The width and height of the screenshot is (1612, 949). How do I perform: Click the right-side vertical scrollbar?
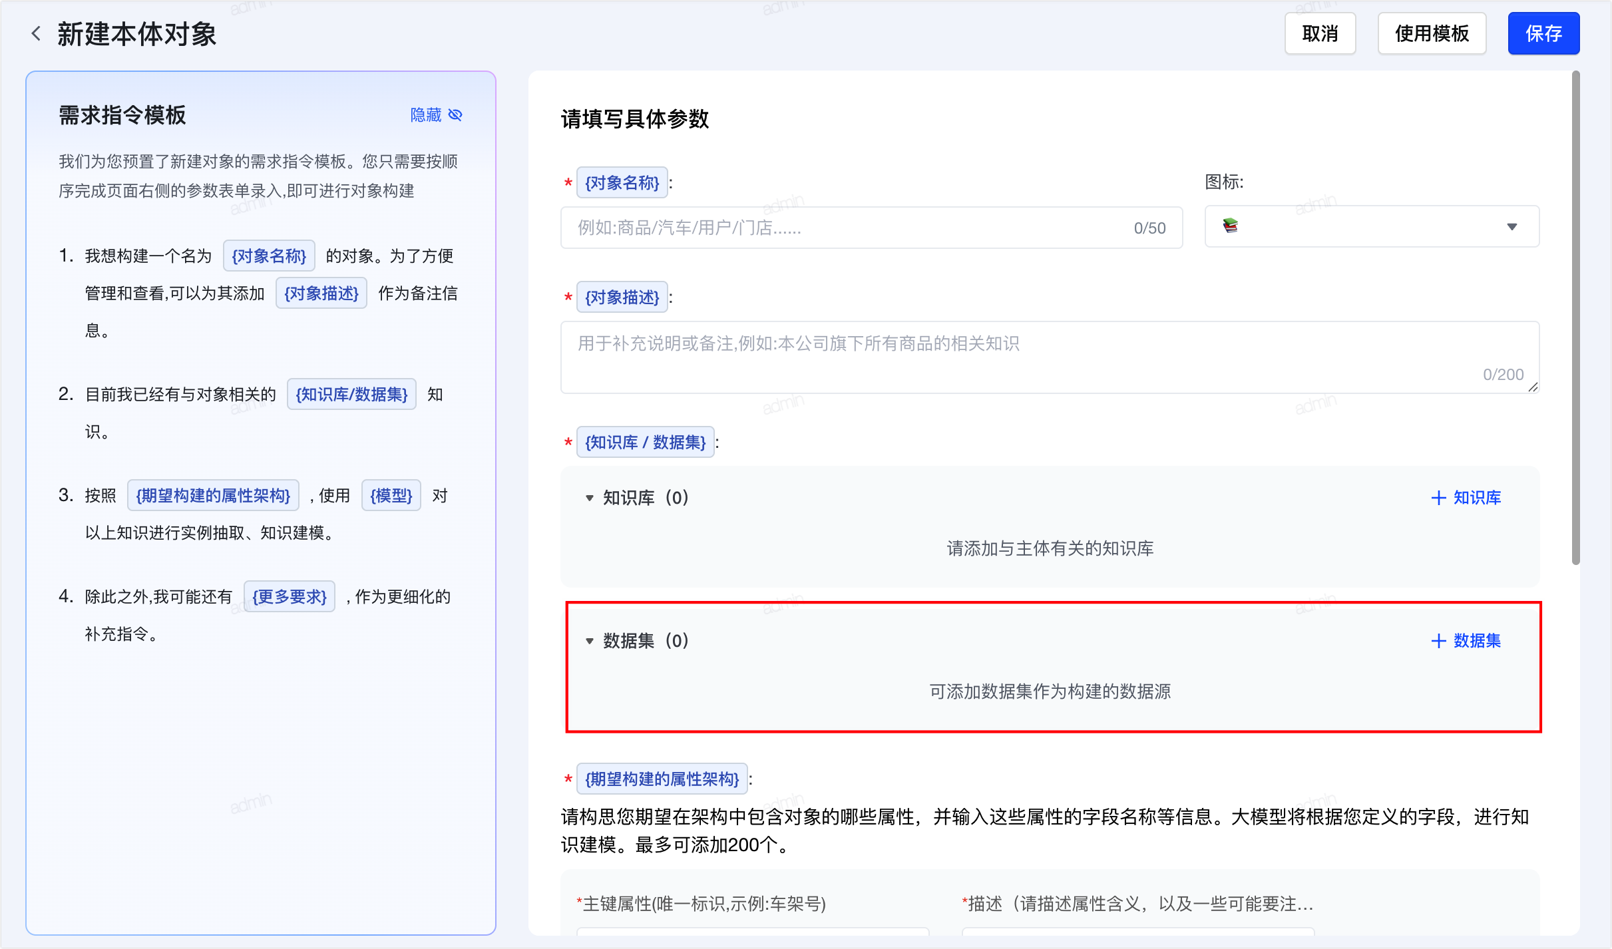pos(1575,318)
